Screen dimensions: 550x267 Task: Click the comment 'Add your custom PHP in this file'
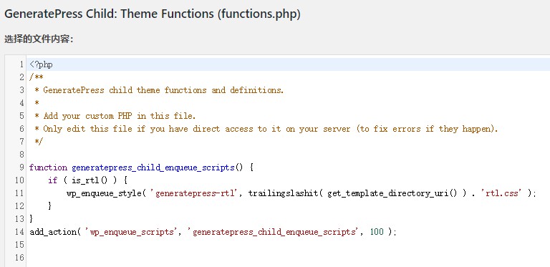point(120,116)
